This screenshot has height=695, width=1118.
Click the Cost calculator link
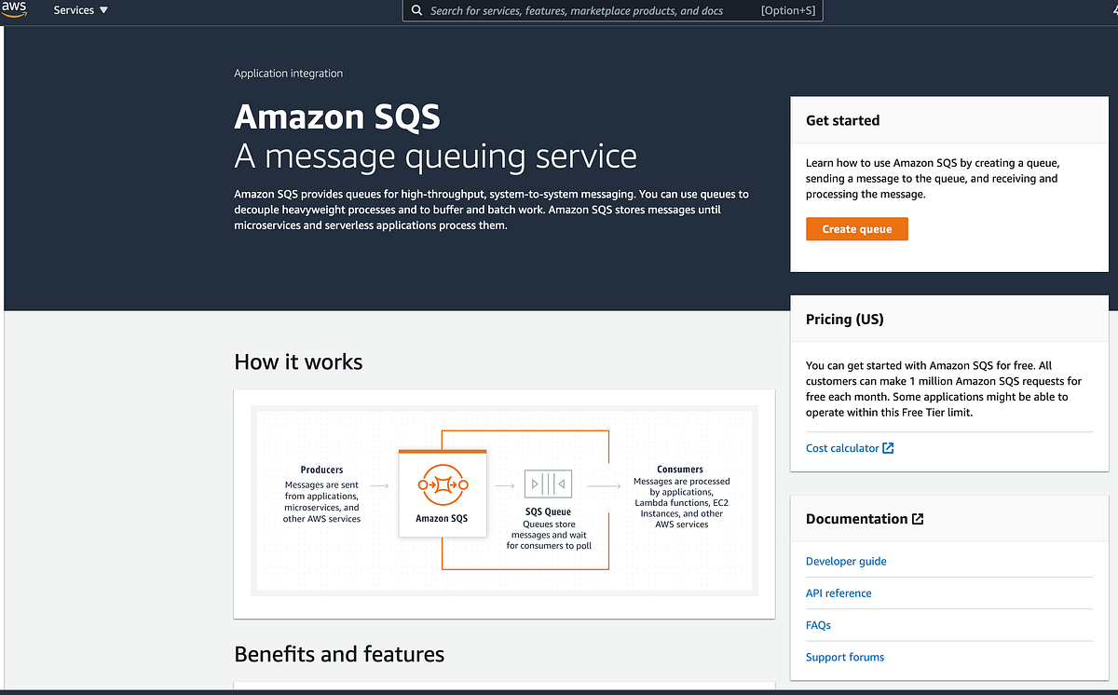tap(842, 448)
